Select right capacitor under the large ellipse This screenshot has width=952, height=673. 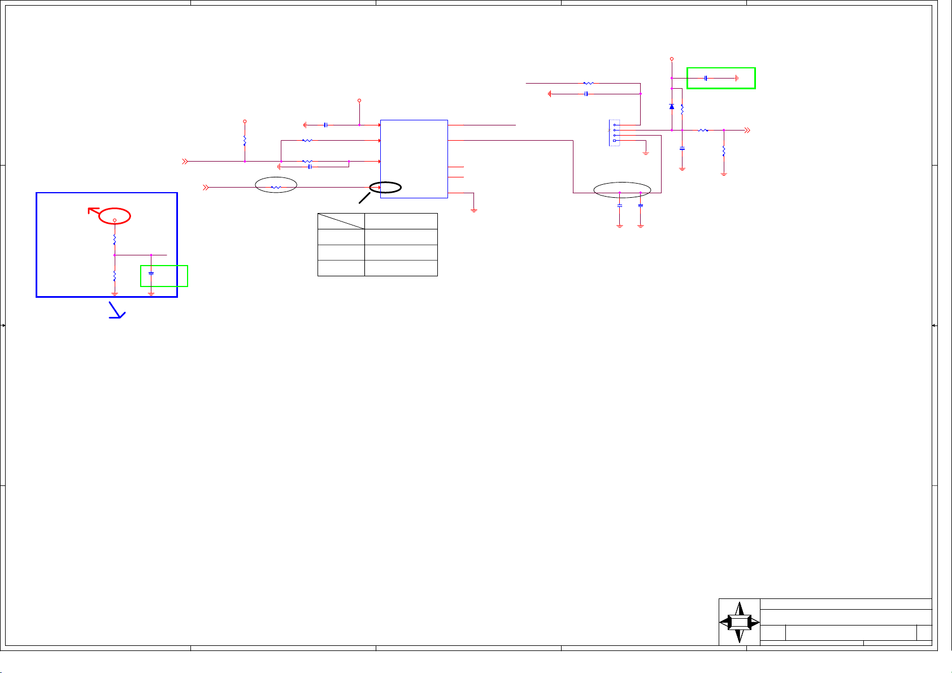click(x=640, y=206)
